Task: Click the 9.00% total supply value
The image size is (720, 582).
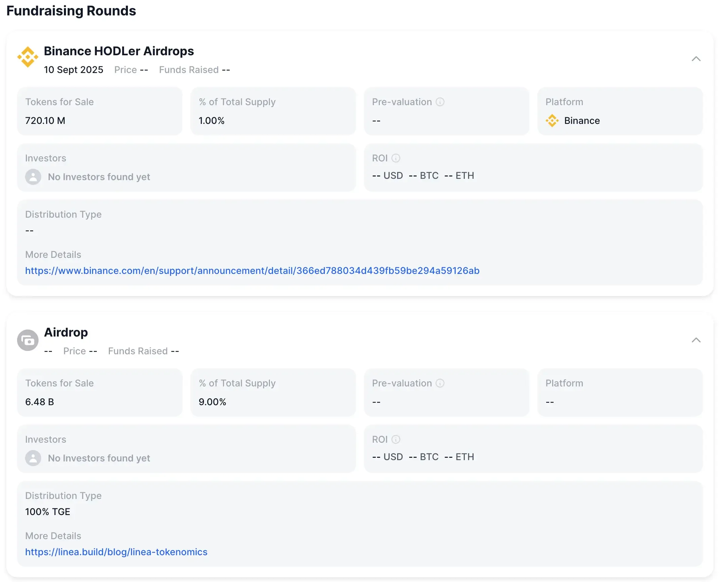Action: pos(212,402)
